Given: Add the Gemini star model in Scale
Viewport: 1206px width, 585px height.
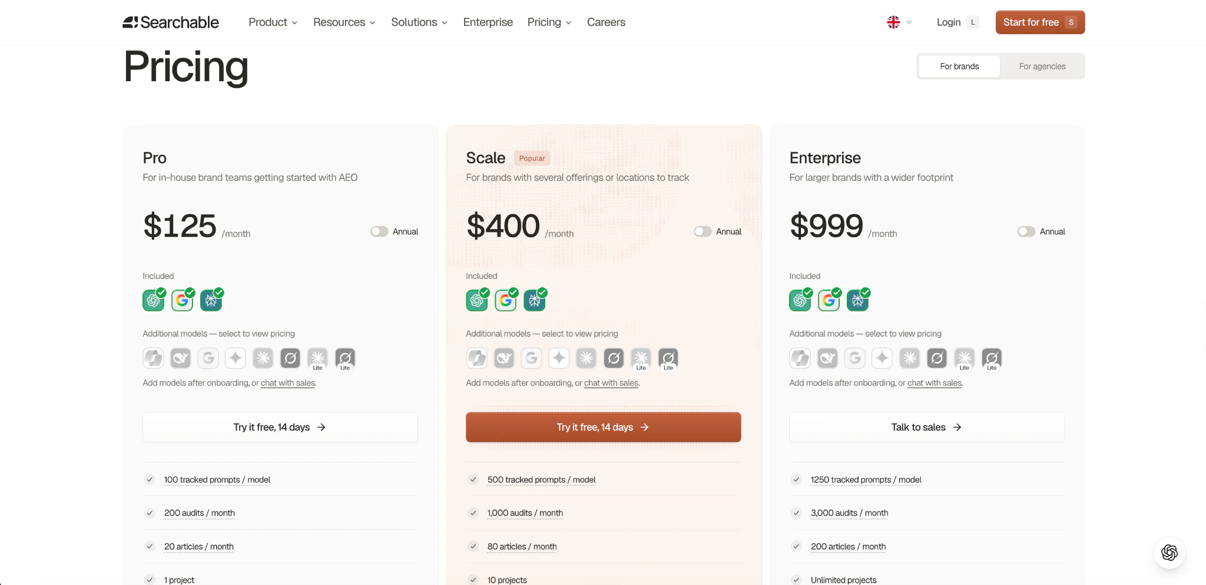Looking at the screenshot, I should click(x=559, y=358).
